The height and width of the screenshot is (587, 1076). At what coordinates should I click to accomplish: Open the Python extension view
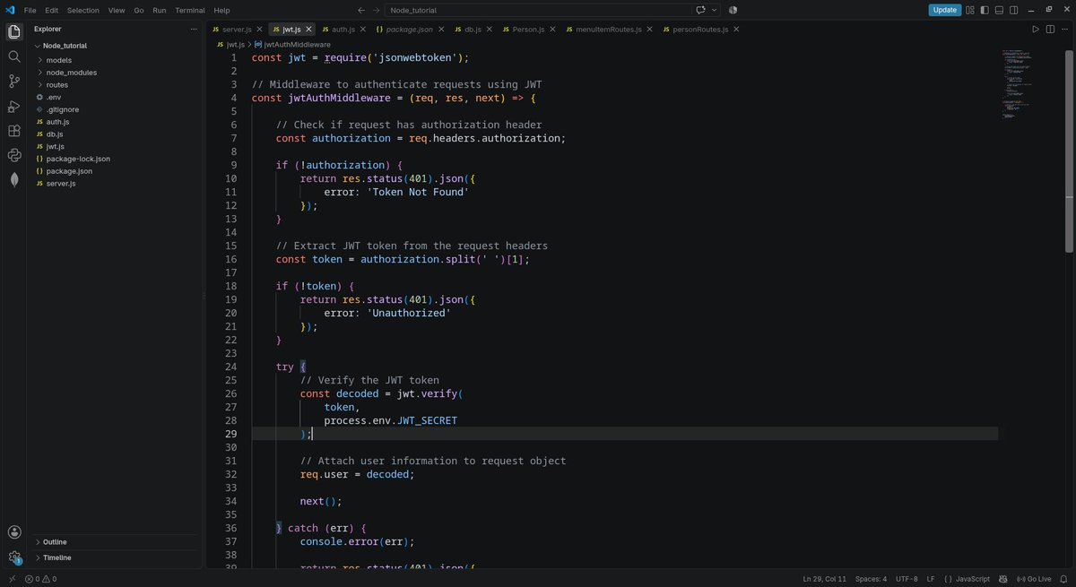click(14, 155)
